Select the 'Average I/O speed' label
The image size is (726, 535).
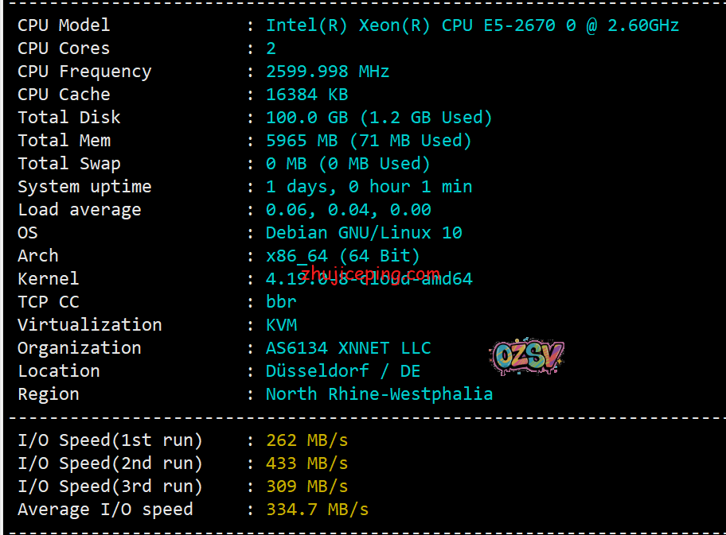tap(105, 510)
